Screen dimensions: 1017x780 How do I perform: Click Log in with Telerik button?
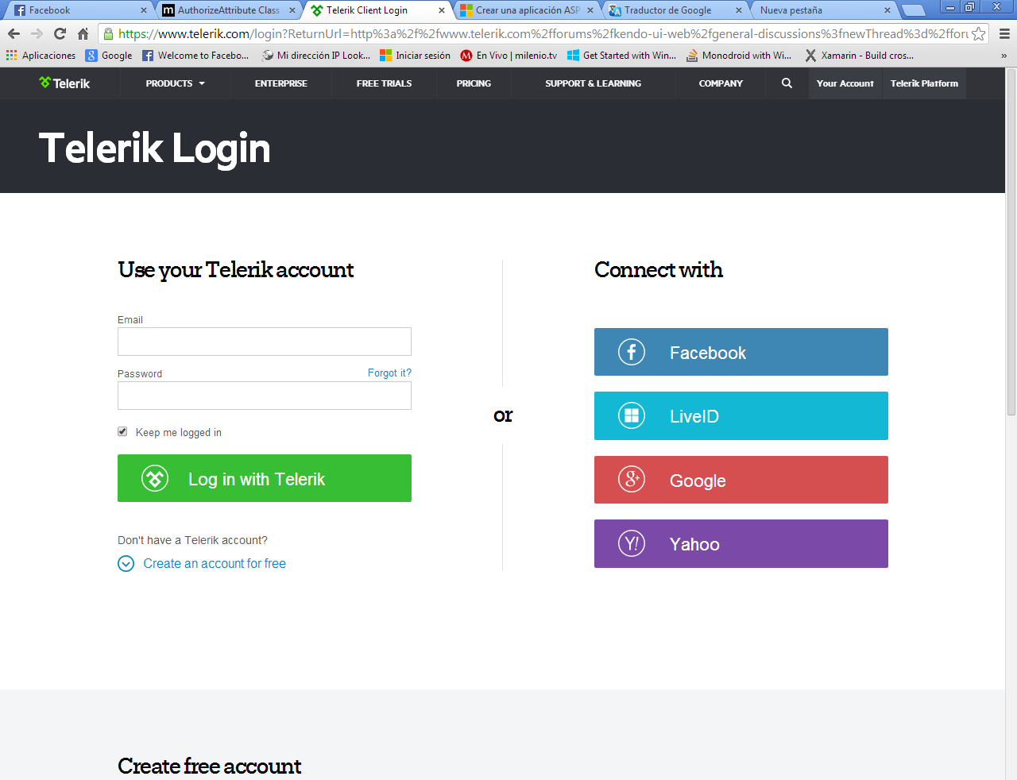265,478
